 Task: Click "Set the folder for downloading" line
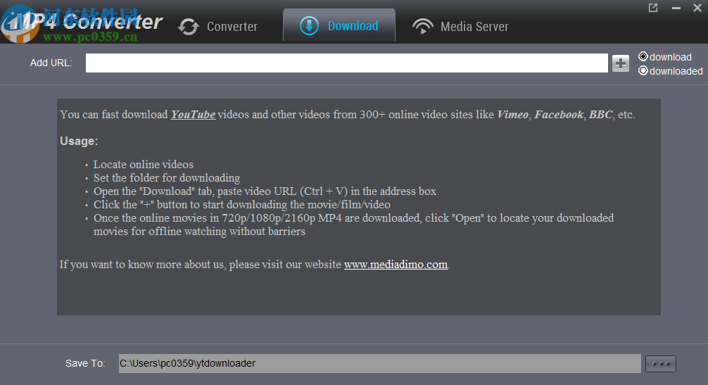[167, 178]
